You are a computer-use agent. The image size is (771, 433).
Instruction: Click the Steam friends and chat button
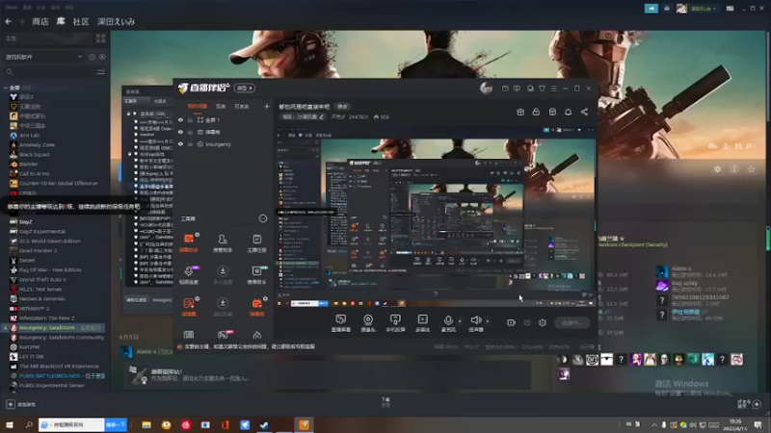pos(750,404)
